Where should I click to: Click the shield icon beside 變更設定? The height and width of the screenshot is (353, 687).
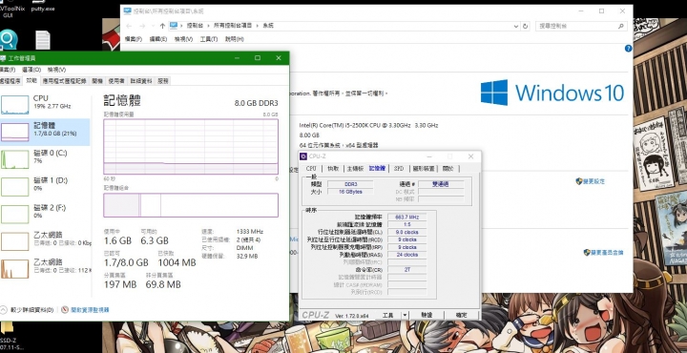coord(579,181)
